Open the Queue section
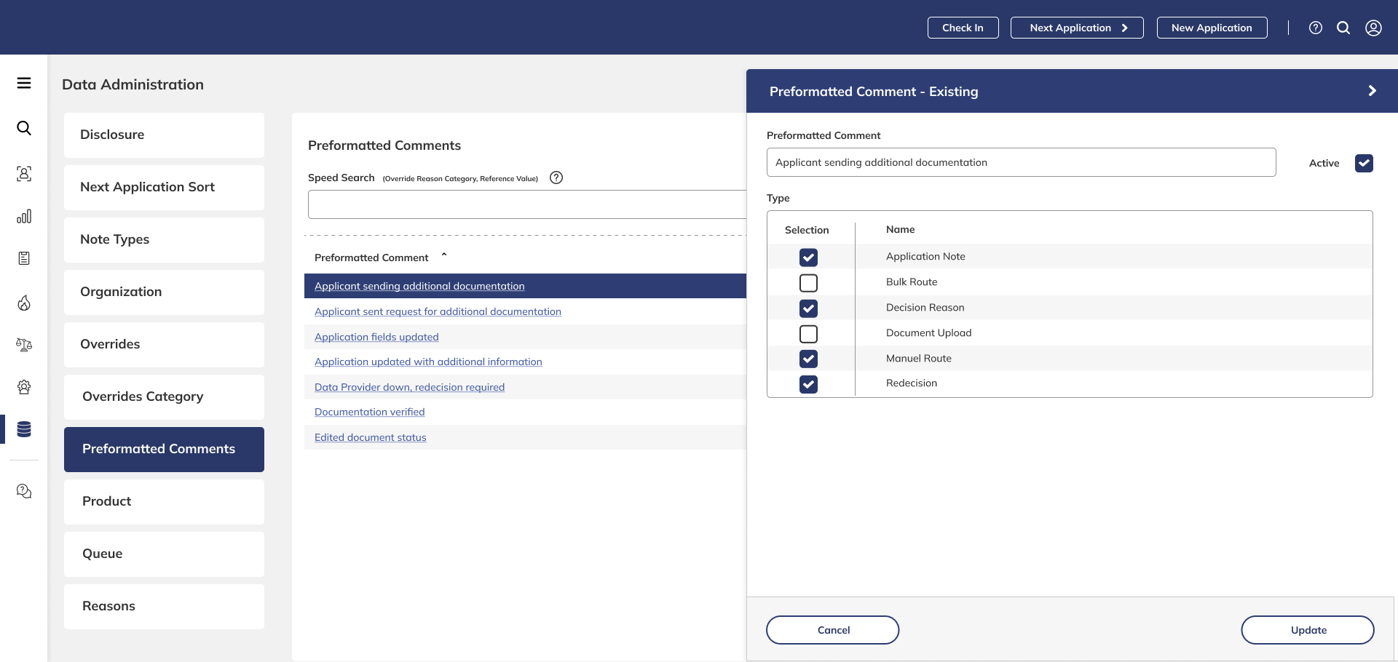This screenshot has width=1398, height=662. click(164, 554)
